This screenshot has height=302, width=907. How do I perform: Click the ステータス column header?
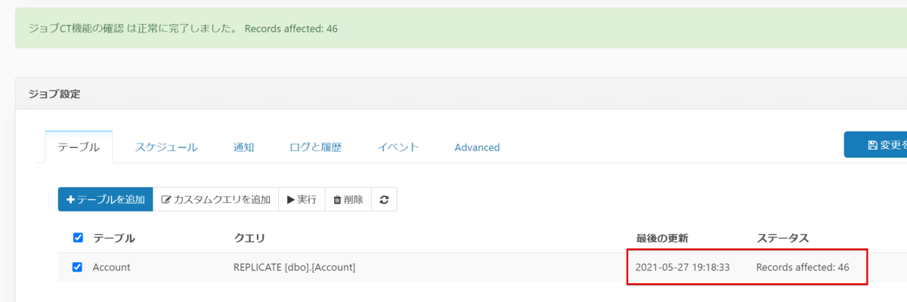[783, 239]
